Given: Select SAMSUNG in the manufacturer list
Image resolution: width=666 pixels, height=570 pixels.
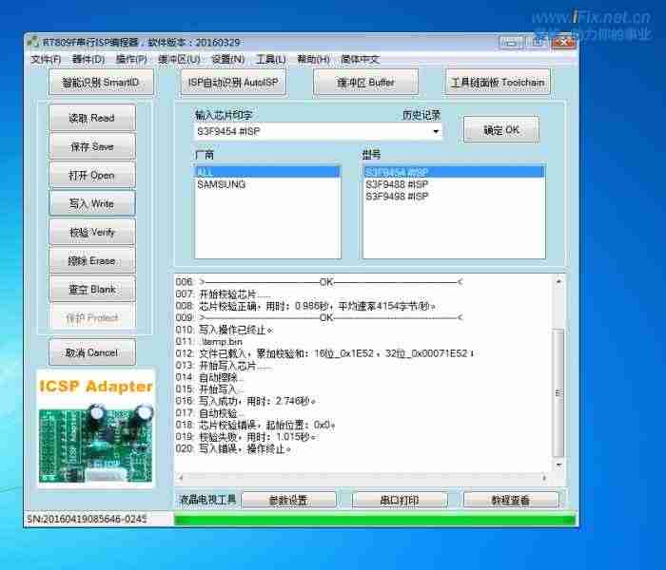Looking at the screenshot, I should point(221,184).
